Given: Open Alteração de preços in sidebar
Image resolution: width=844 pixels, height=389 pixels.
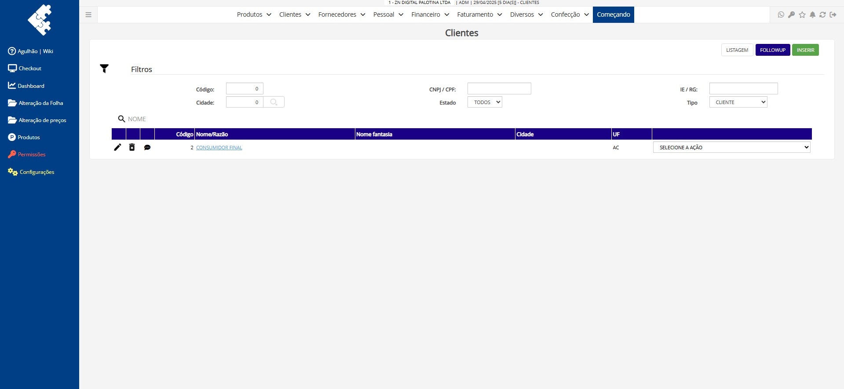Looking at the screenshot, I should 37,120.
